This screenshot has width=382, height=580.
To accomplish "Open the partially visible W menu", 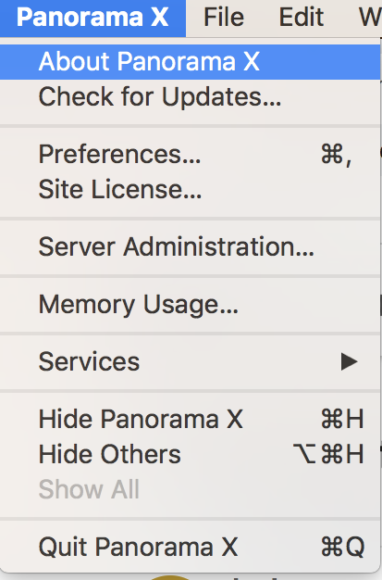I will pos(369,18).
